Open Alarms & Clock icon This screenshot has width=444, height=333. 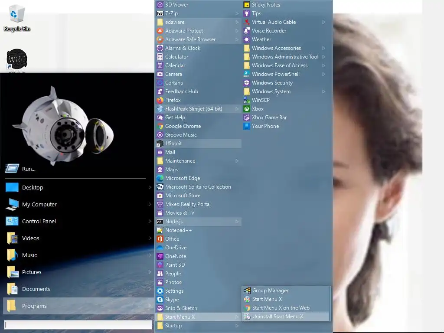[x=160, y=48]
